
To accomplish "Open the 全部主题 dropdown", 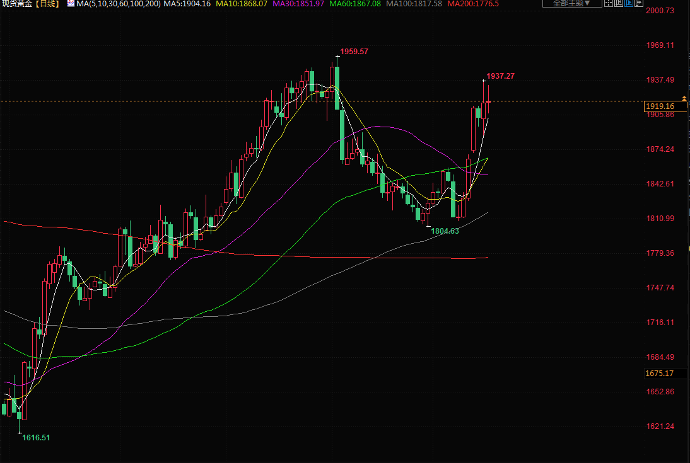I will click(x=572, y=3).
